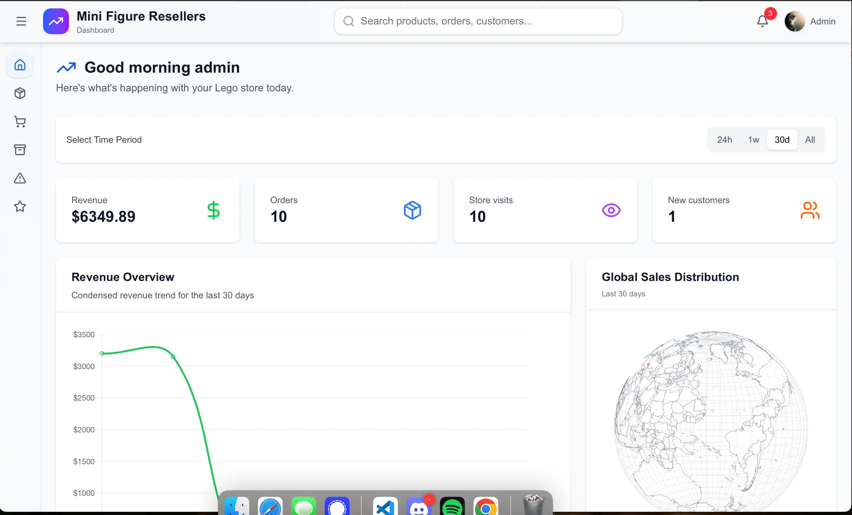Open the archive box icon in sidebar

(x=20, y=150)
